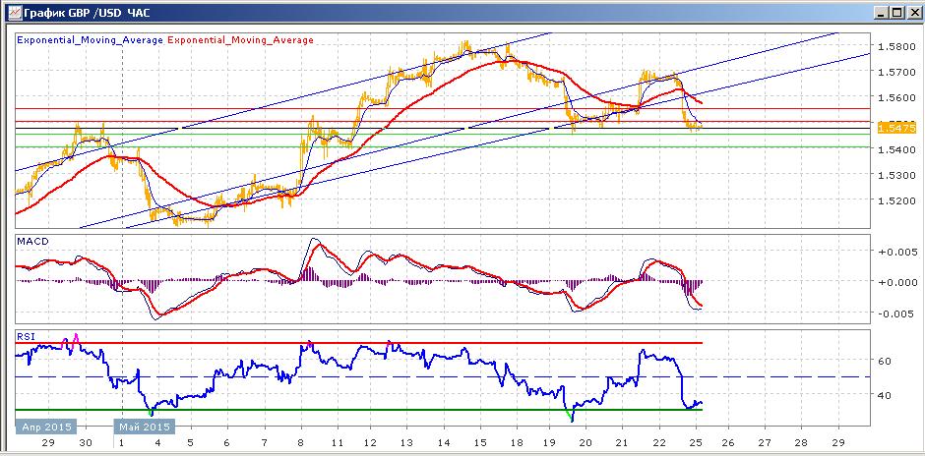Click the Апр 2015 month marker
925x456 pixels.
pos(47,427)
